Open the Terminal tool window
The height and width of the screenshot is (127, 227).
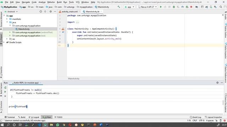pos(10,117)
